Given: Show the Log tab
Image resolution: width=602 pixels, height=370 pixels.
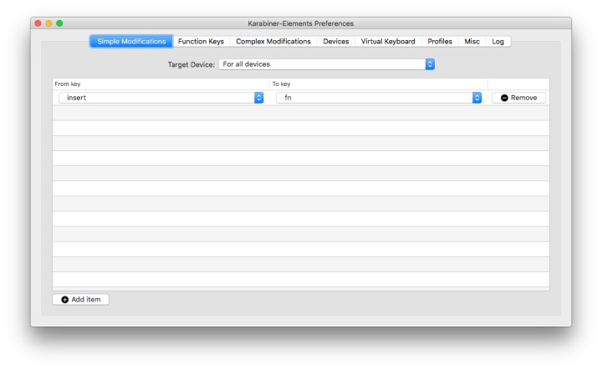Looking at the screenshot, I should click(x=498, y=42).
